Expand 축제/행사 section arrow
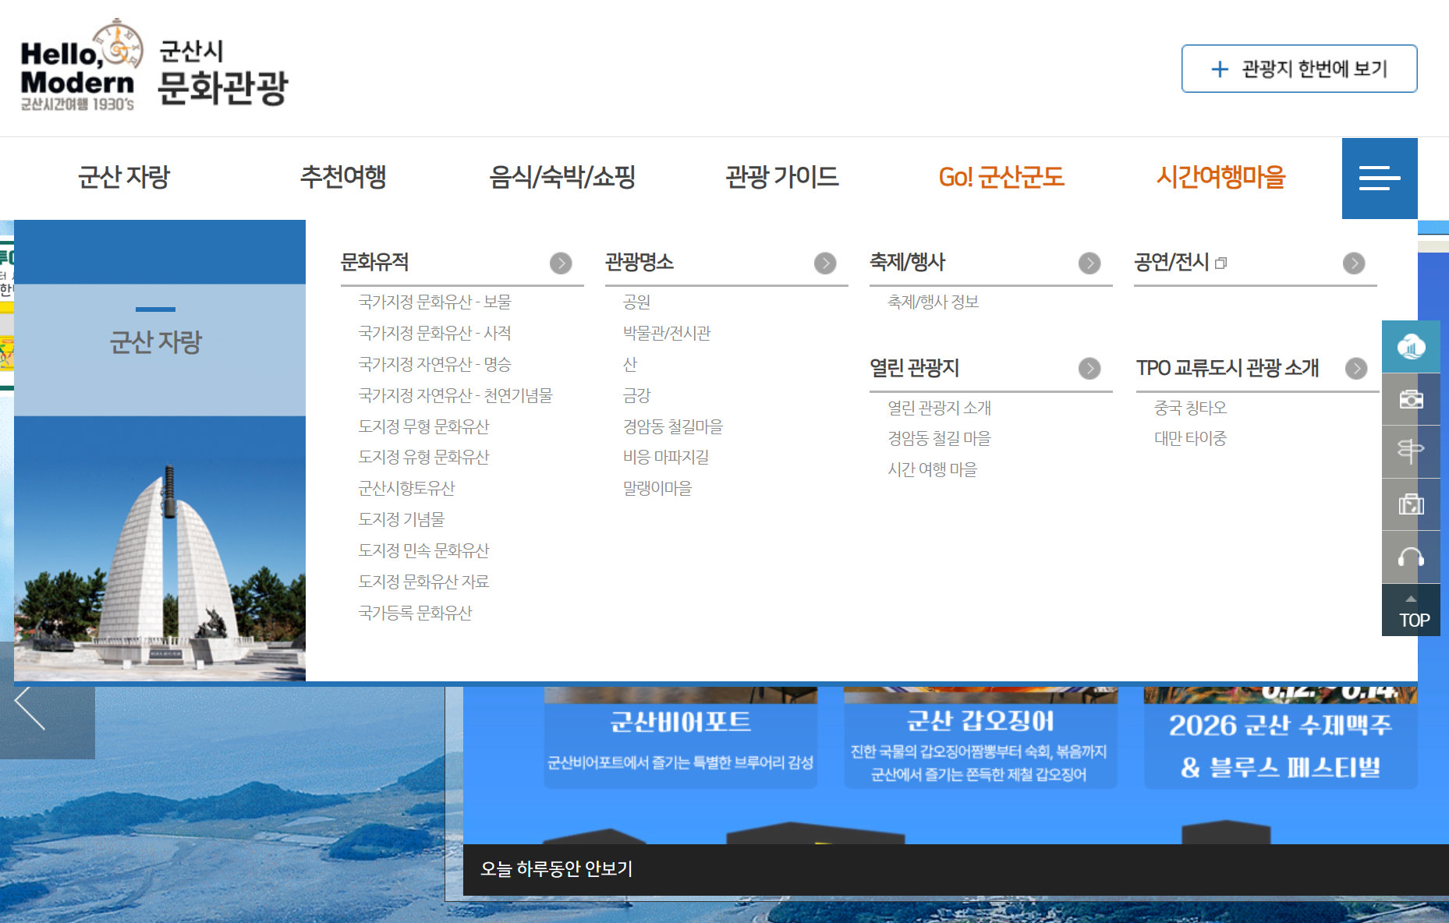 tap(1089, 263)
